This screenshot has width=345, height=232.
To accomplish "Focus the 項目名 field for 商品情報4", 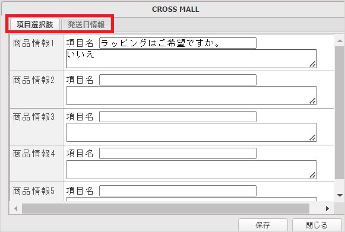I will [x=178, y=153].
